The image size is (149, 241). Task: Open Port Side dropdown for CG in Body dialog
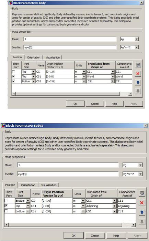(x=33, y=72)
